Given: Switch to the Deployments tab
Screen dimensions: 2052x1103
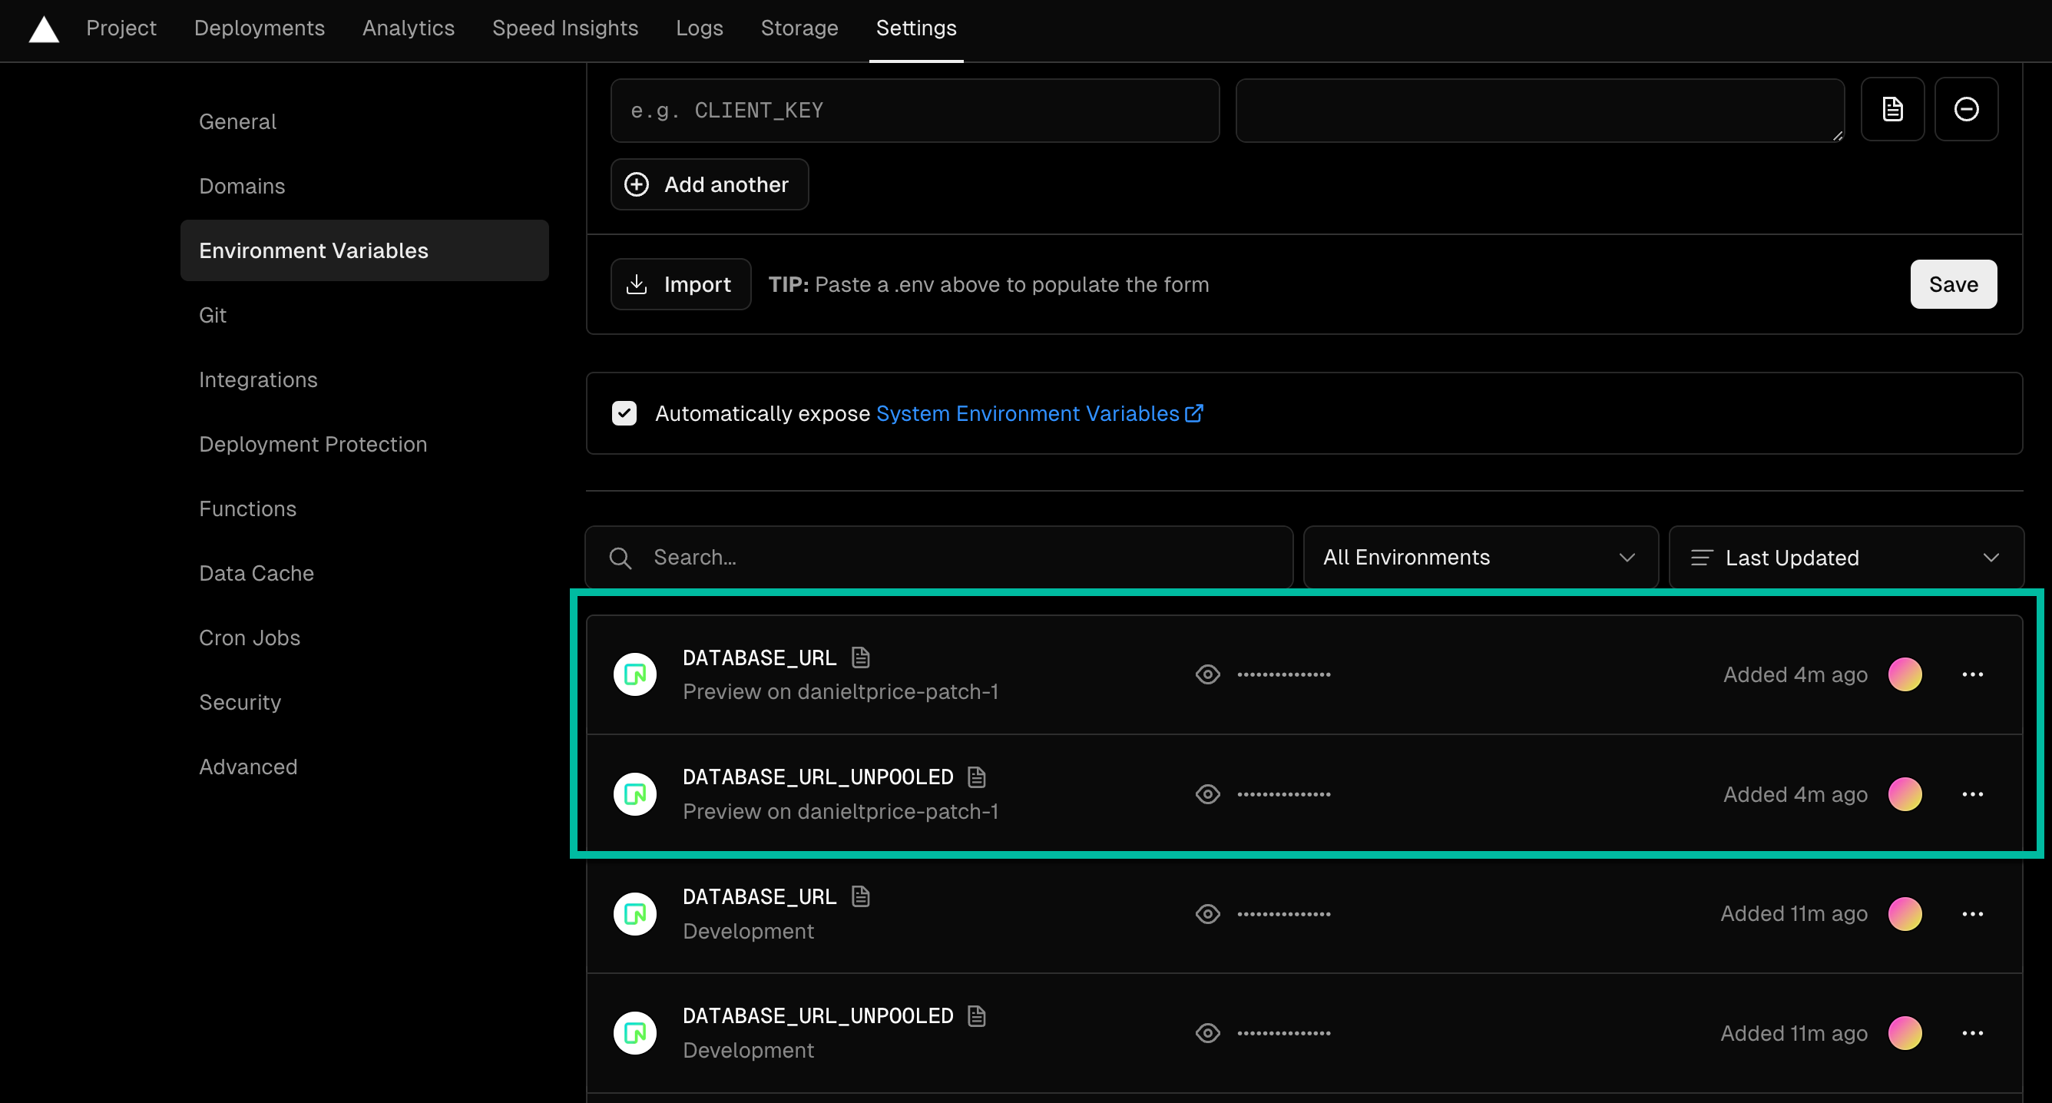Looking at the screenshot, I should coord(259,28).
